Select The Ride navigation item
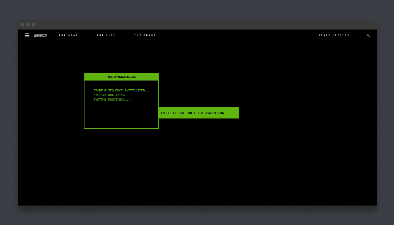 (106, 36)
